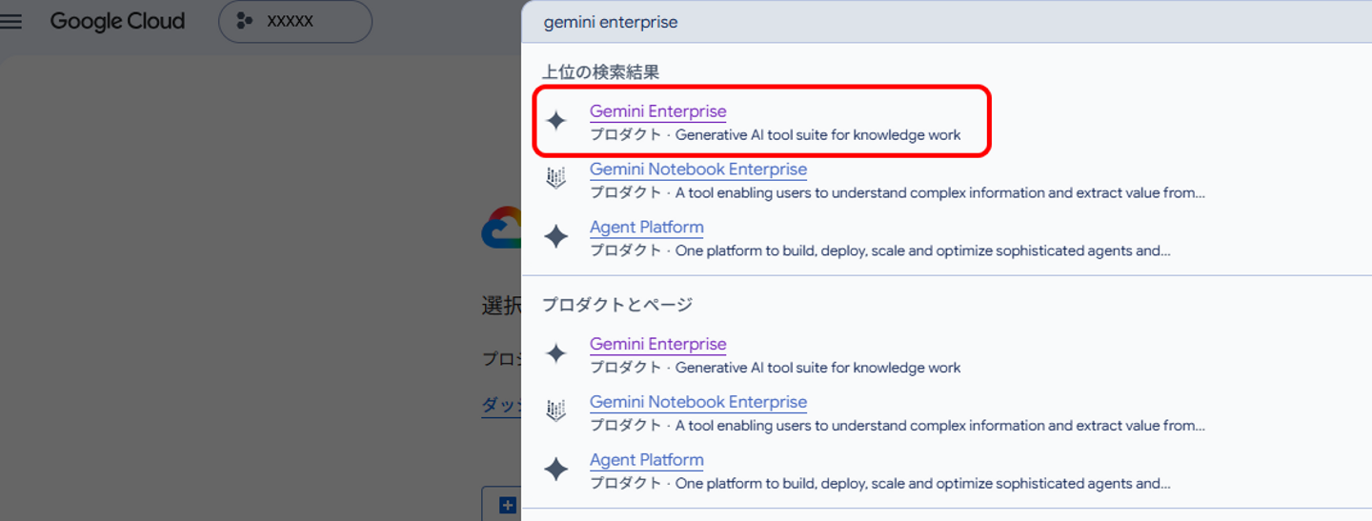Click notebook icon in top results section
The width and height of the screenshot is (1372, 521).
click(x=556, y=178)
